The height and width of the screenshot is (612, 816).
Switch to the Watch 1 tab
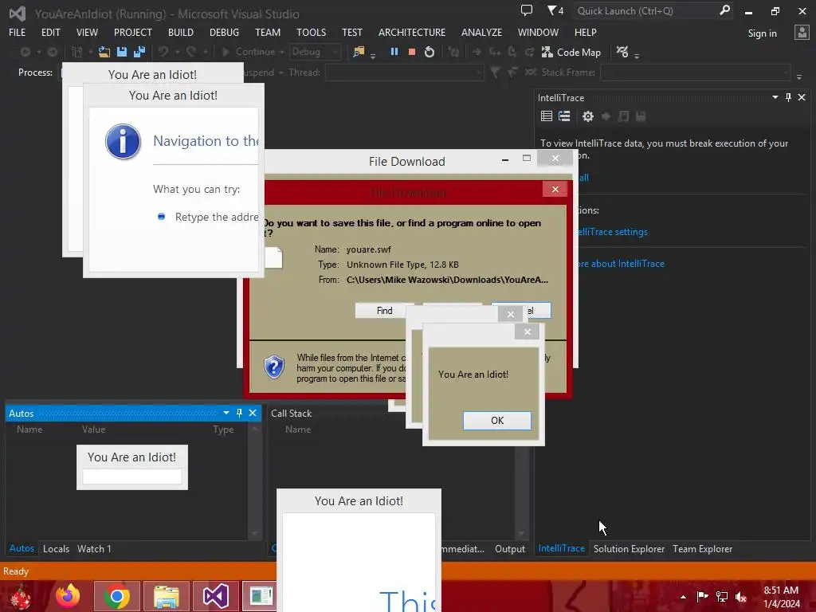[94, 548]
